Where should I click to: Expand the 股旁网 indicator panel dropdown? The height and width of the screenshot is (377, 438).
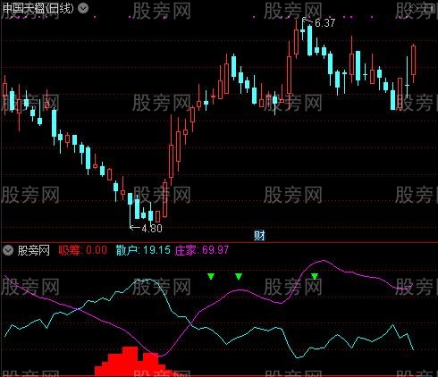[x=8, y=250]
